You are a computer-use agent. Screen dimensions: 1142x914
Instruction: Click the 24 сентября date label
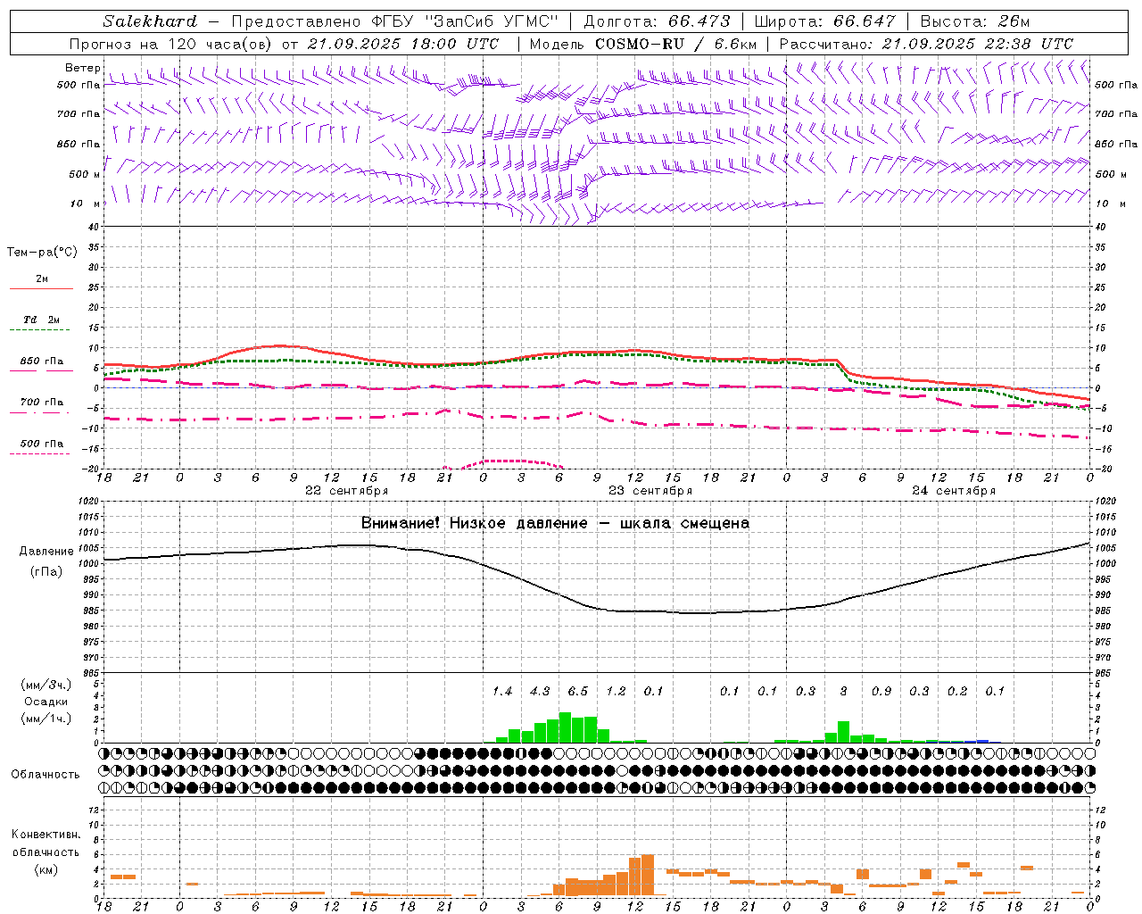click(x=953, y=491)
